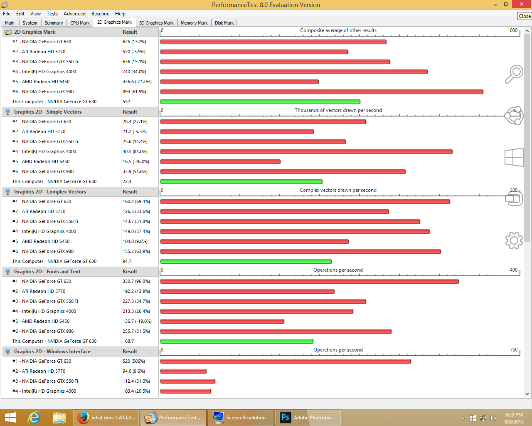Go to the Summary tab
Image resolution: width=532 pixels, height=426 pixels.
(54, 23)
